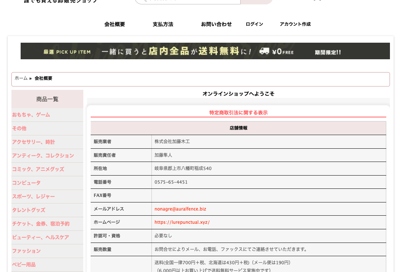The image size is (401, 272).
Task: Return home via the ホーム breadcrumb
Action: pyautogui.click(x=21, y=78)
